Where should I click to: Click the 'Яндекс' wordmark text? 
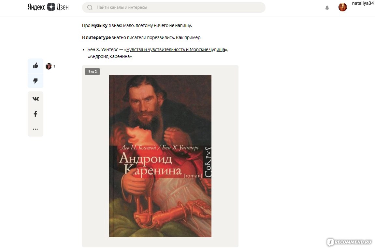(x=36, y=7)
